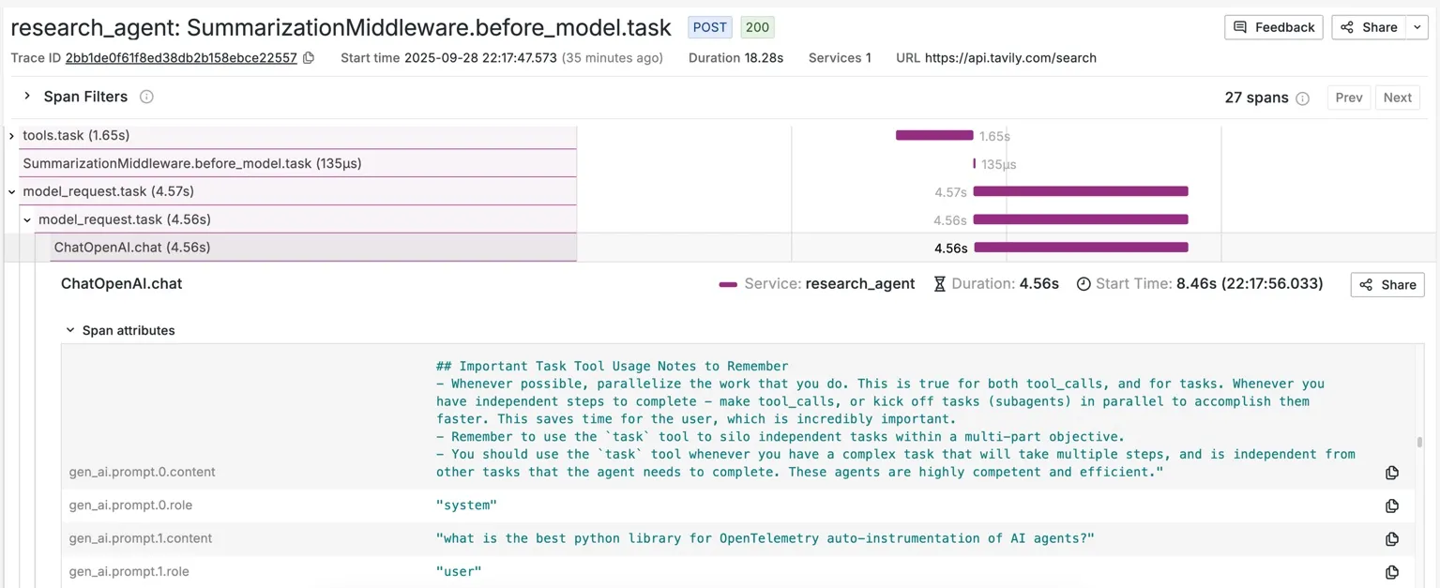Image resolution: width=1440 pixels, height=588 pixels.
Task: Select the SummarizationMiddleware.before_model.task span row
Action: click(192, 163)
